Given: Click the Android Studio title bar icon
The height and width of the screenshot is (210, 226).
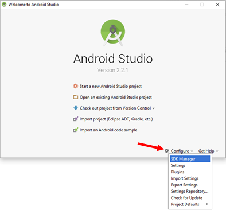Looking at the screenshot, I should tap(4, 5).
